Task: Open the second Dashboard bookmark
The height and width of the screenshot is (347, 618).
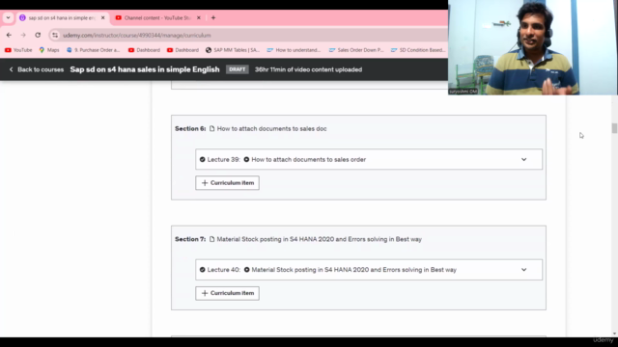Action: pyautogui.click(x=183, y=50)
